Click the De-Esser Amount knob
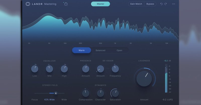This screenshot has height=105, width=201. (x=100, y=69)
